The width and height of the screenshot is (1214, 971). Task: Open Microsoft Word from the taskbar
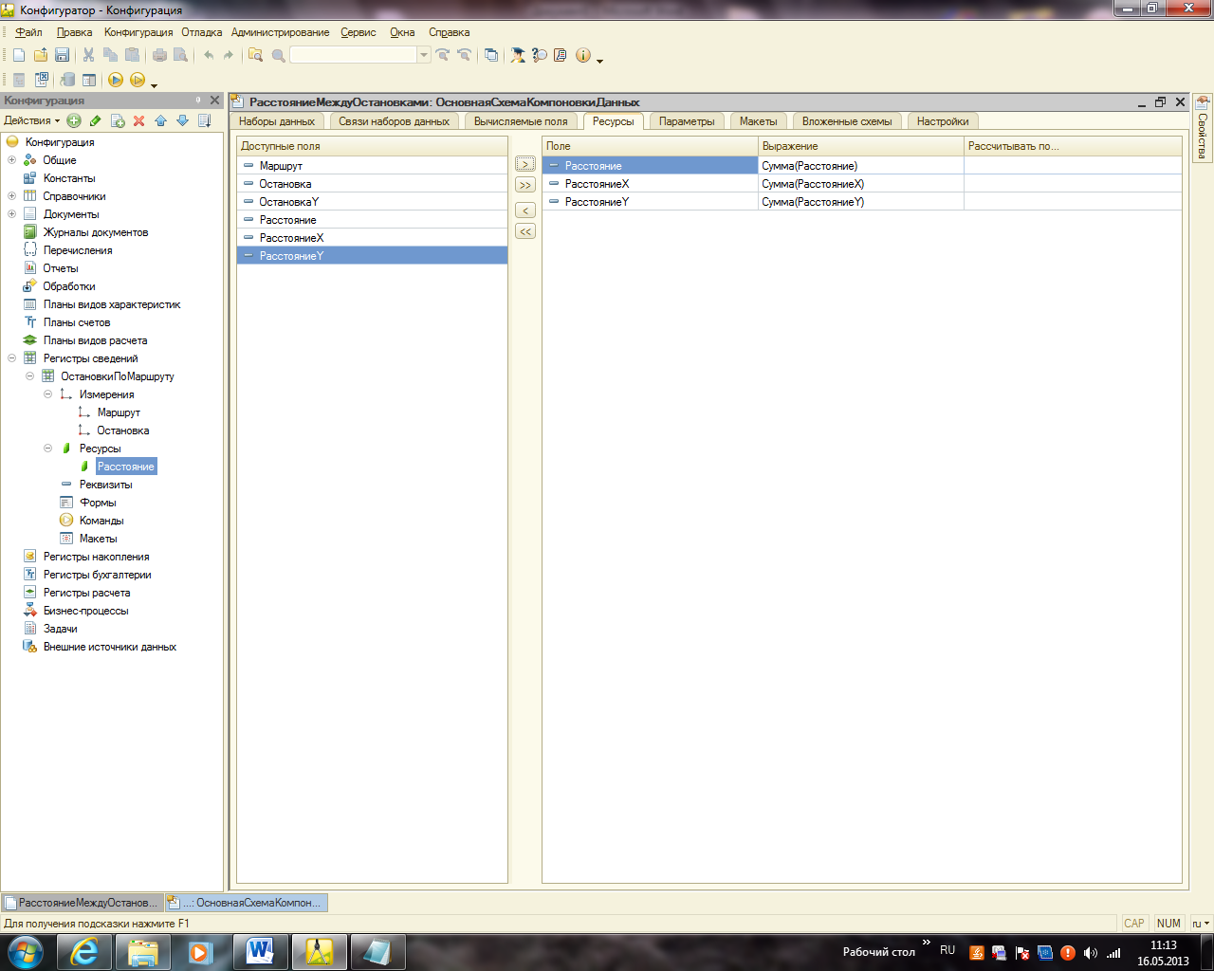click(260, 951)
